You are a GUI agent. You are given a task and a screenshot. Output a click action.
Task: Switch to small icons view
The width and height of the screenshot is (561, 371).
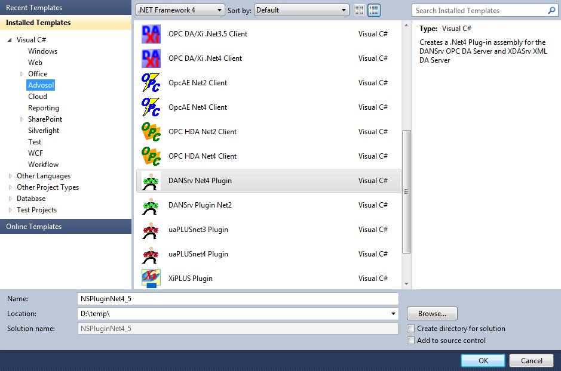[360, 10]
